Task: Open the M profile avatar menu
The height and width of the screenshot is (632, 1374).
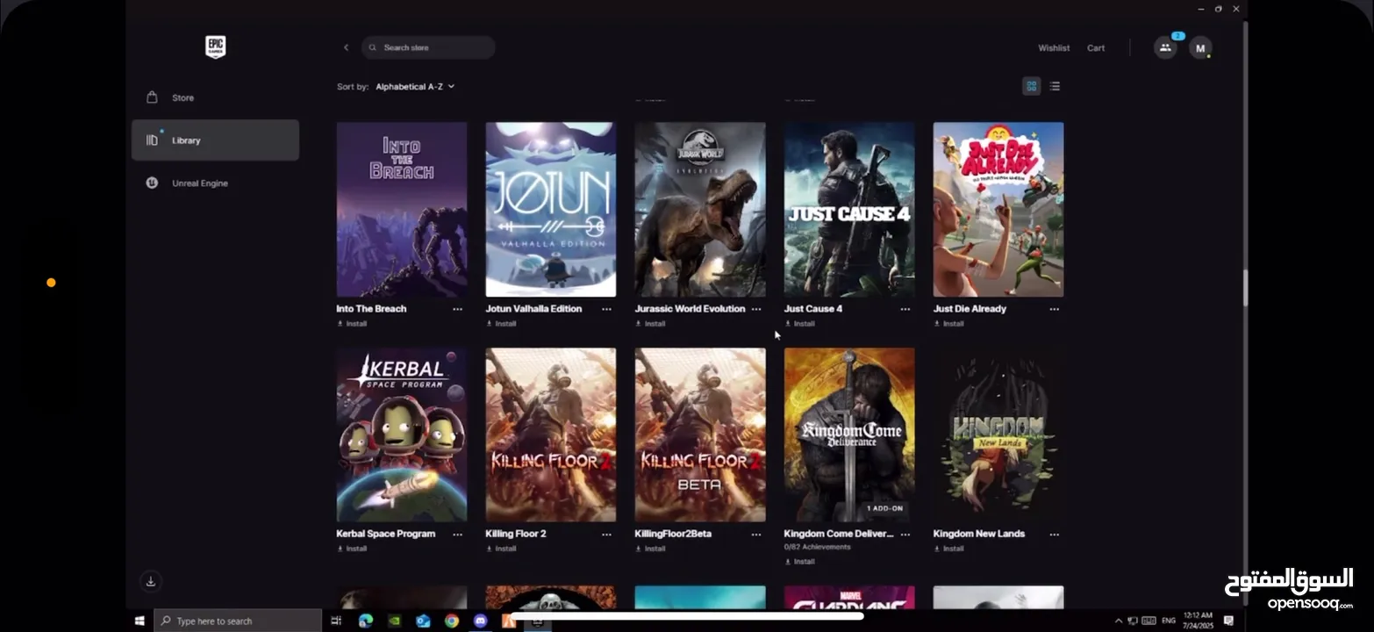Action: [1200, 48]
